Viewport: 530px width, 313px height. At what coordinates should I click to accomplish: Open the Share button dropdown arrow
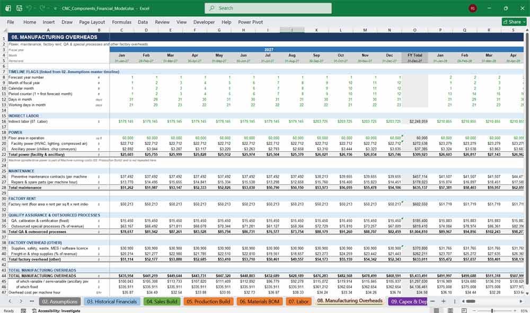tap(524, 22)
